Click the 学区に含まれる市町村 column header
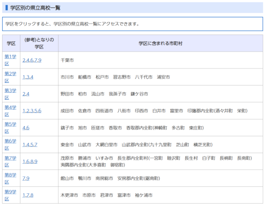Screen dimensions: 265x205 click(160, 43)
